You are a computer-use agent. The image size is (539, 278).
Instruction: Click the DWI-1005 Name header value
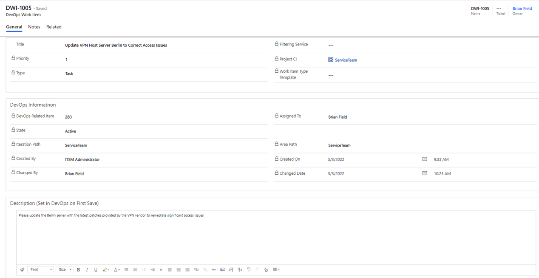coord(480,9)
